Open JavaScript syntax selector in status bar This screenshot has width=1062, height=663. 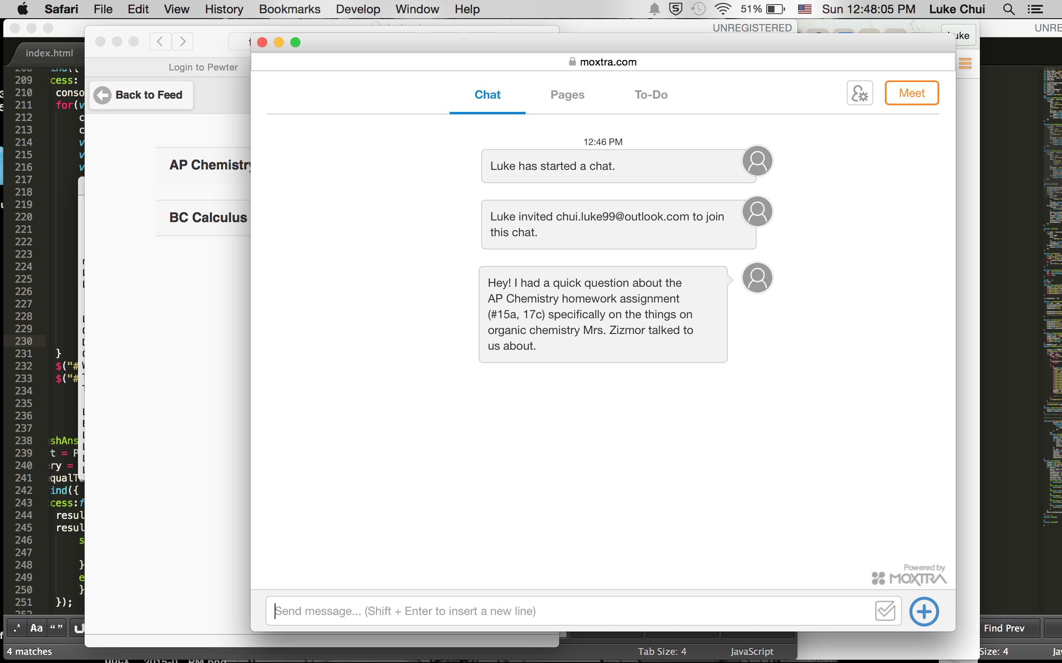(x=752, y=651)
